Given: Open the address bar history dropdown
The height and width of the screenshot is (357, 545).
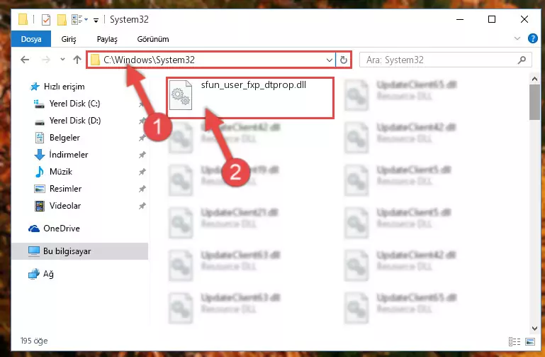Looking at the screenshot, I should click(329, 60).
